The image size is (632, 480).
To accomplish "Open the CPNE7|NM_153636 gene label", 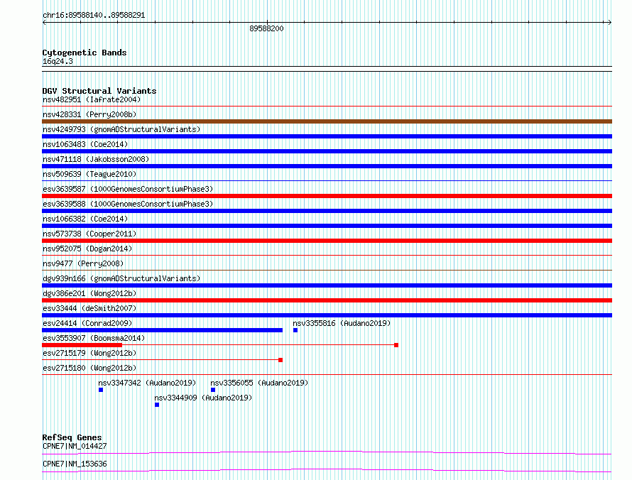I will [x=75, y=464].
